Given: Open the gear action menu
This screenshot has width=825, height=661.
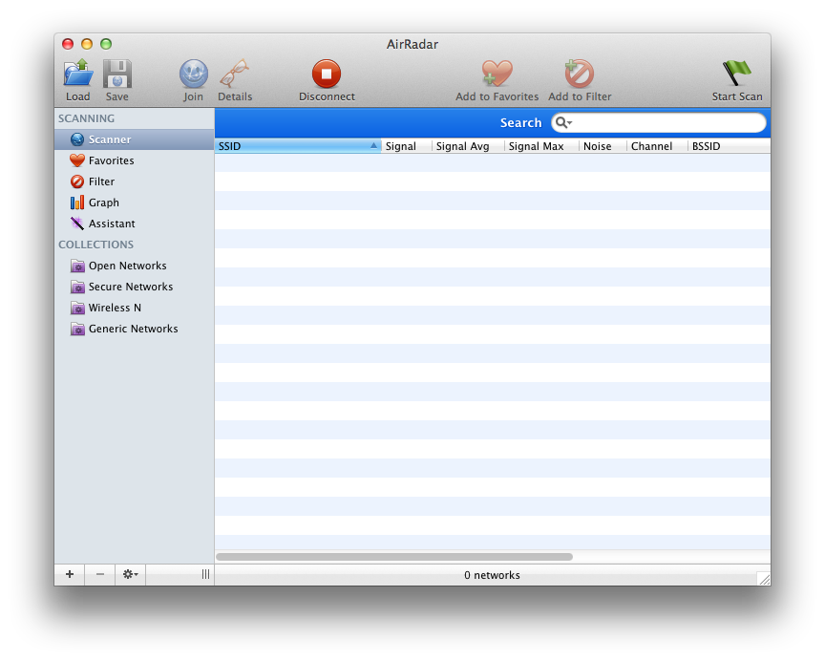Looking at the screenshot, I should tap(130, 574).
